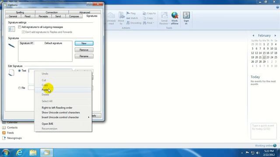
Task: Switch to the Advanced tab
Action: point(84,12)
